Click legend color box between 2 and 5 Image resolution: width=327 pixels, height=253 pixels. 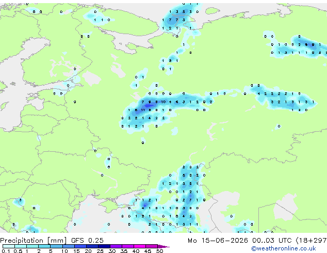click(x=44, y=246)
